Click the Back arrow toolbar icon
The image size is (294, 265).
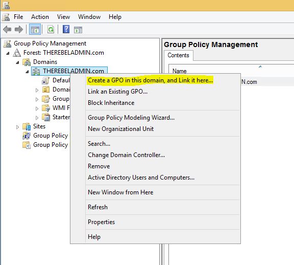coord(7,30)
